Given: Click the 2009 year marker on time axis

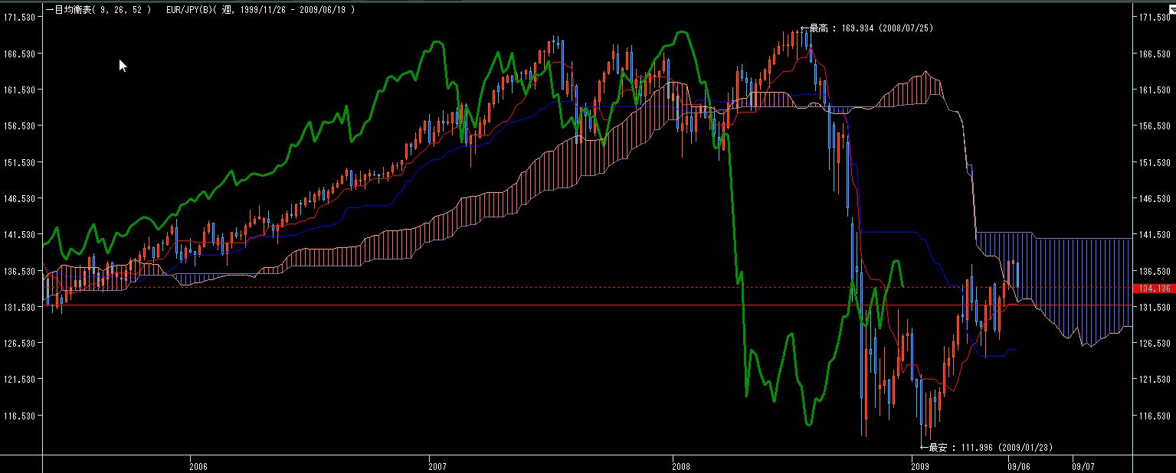Looking at the screenshot, I should 920,465.
